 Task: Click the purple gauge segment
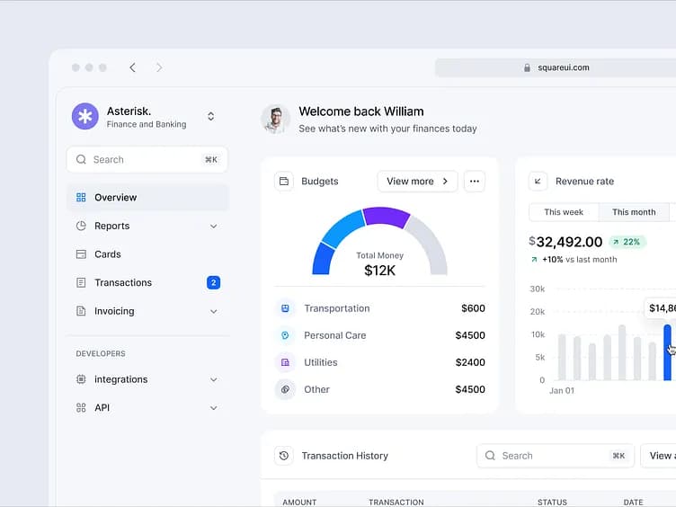pyautogui.click(x=386, y=217)
